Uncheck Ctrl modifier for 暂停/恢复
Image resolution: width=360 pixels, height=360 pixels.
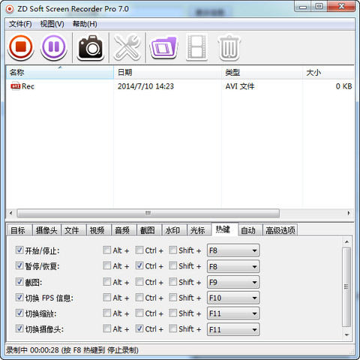tap(139, 265)
